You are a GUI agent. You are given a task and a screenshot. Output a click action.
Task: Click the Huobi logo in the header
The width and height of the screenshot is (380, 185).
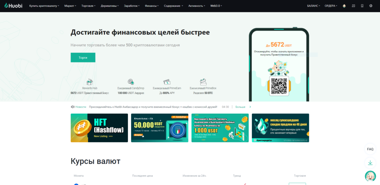[13, 6]
